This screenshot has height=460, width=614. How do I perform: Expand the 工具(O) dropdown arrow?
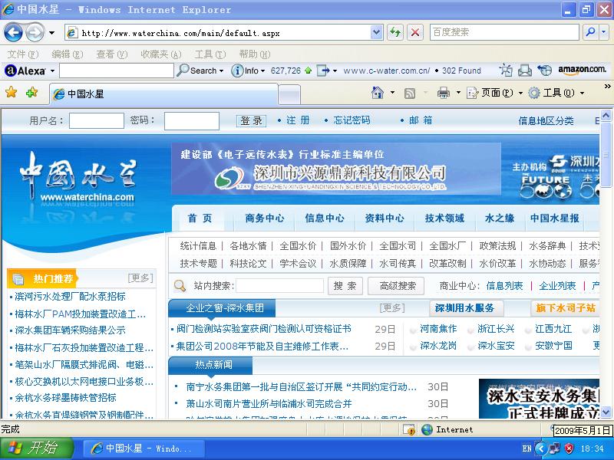point(582,93)
